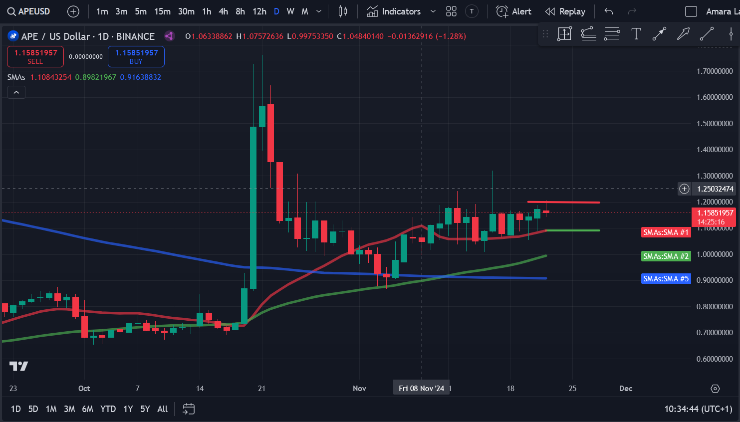
Task: Select the Arrow line tool
Action: click(x=659, y=34)
